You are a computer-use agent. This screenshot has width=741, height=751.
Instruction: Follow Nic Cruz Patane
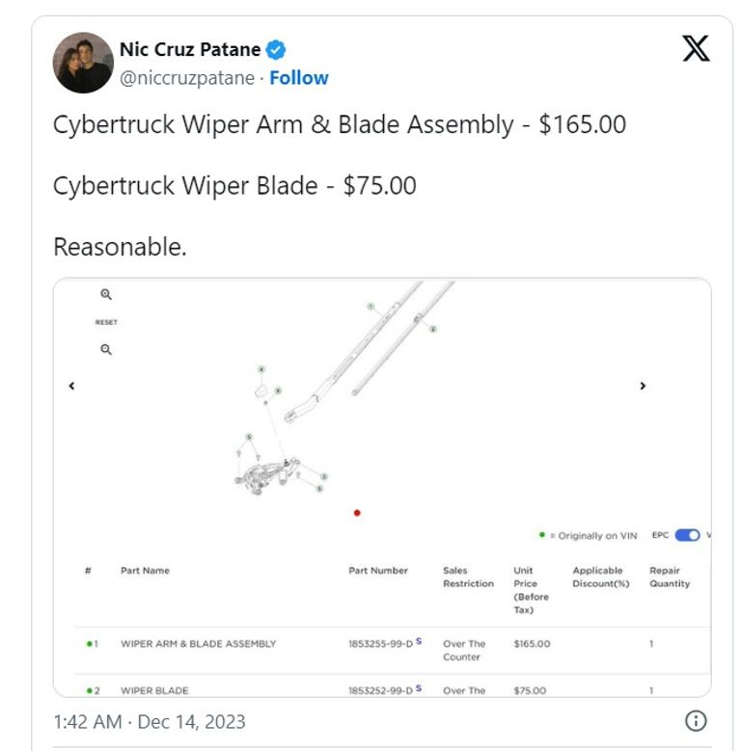point(299,78)
